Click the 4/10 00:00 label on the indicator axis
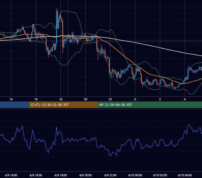 135,175
